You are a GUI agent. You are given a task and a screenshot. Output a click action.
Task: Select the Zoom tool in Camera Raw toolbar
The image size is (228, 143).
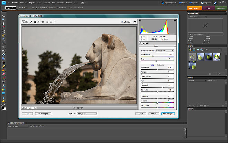[x=23, y=22]
